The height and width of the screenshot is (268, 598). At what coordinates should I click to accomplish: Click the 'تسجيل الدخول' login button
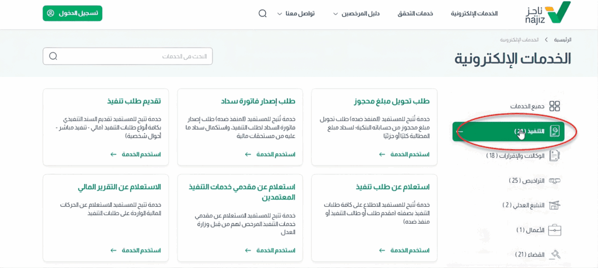pos(72,13)
